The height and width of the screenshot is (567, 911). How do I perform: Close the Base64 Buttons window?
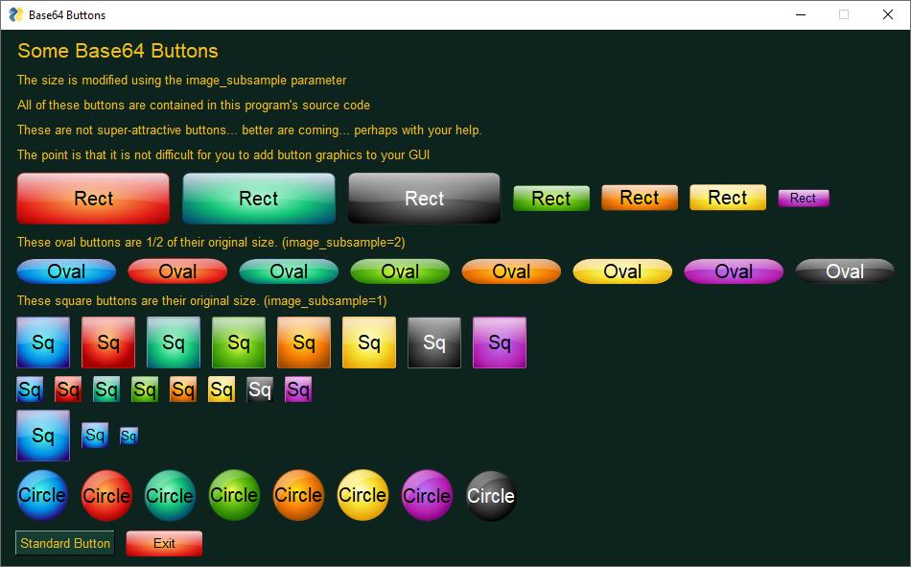click(888, 14)
